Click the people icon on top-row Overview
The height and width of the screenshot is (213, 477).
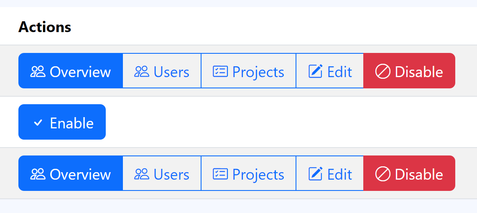click(38, 72)
